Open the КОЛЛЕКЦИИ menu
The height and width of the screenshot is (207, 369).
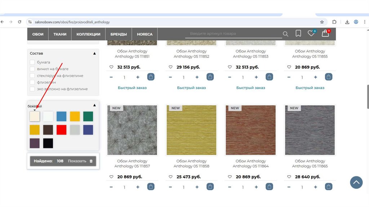coord(88,34)
